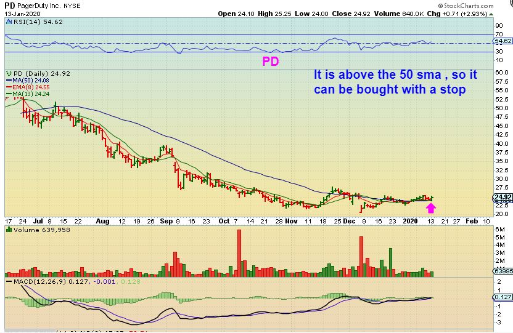
Task: Click the MACD black line legend marker
Action: tap(9, 281)
